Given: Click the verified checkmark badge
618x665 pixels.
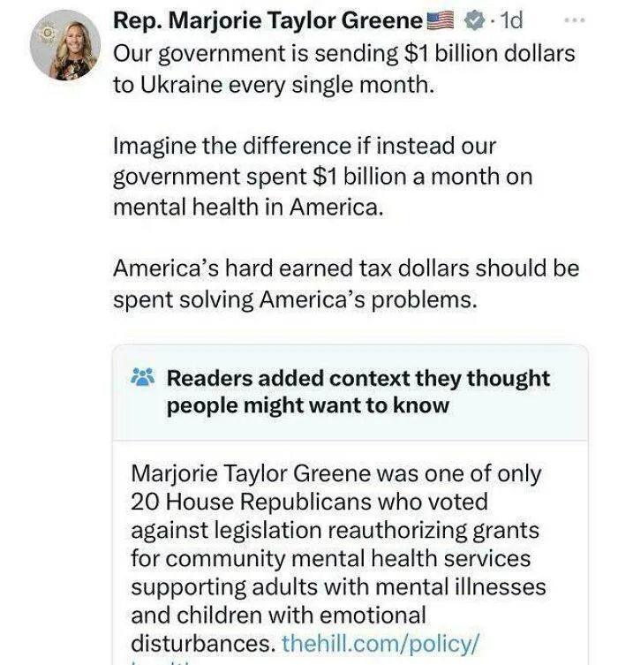Looking at the screenshot, I should pos(476,19).
